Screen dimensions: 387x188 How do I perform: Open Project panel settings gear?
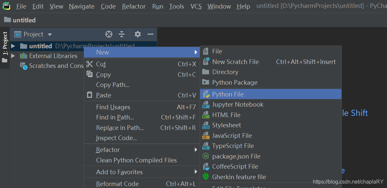(138, 34)
